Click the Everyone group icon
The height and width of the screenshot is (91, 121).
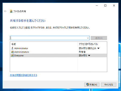[x=13, y=56]
